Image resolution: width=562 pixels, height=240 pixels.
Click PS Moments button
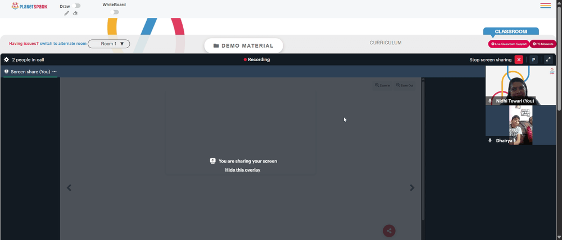(x=543, y=44)
